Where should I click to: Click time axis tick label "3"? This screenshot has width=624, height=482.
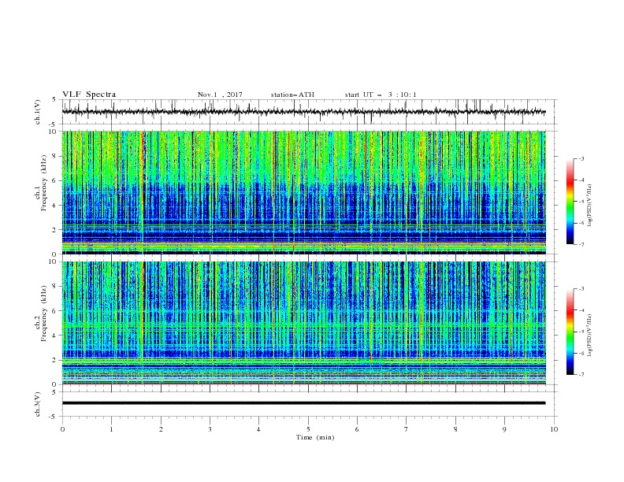point(210,429)
